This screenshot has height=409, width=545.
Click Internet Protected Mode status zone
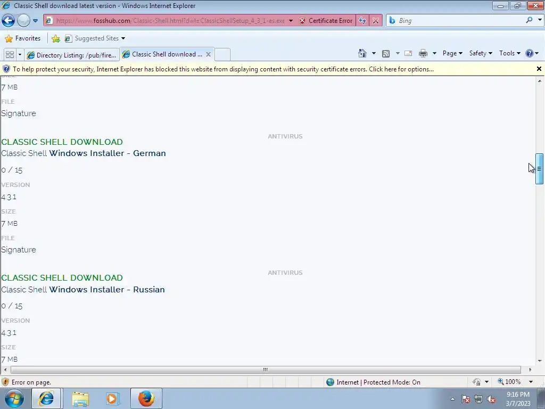coord(373,382)
